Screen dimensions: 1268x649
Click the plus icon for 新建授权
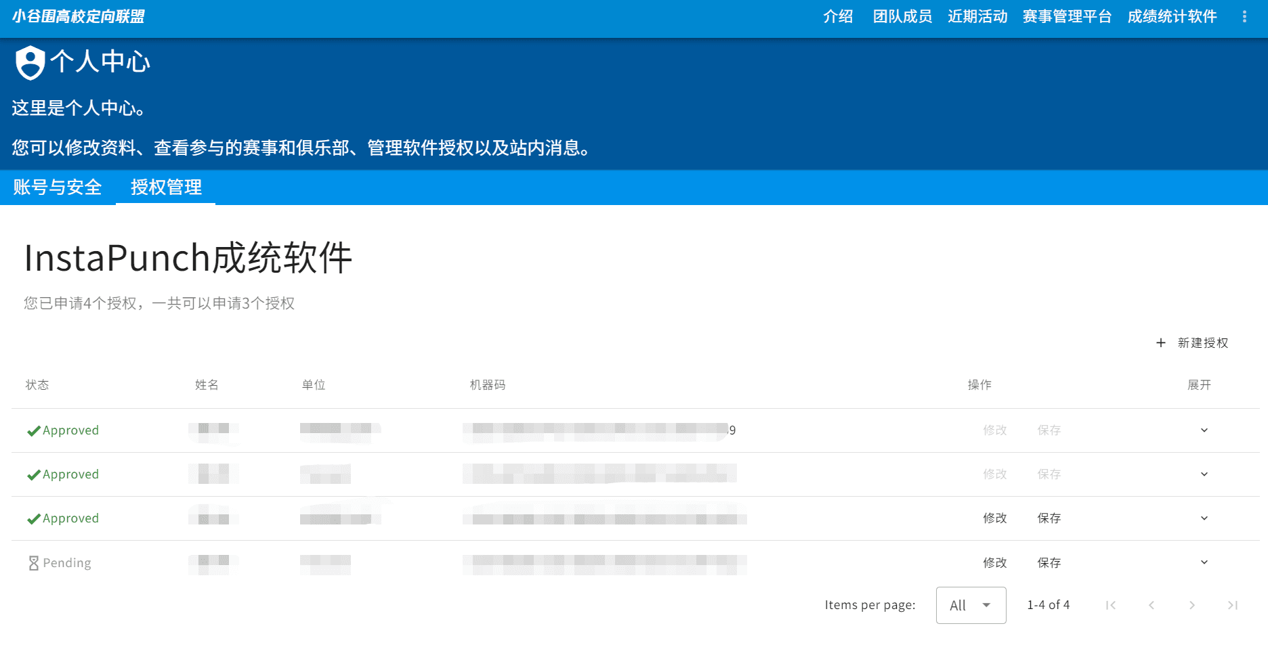coord(1161,343)
